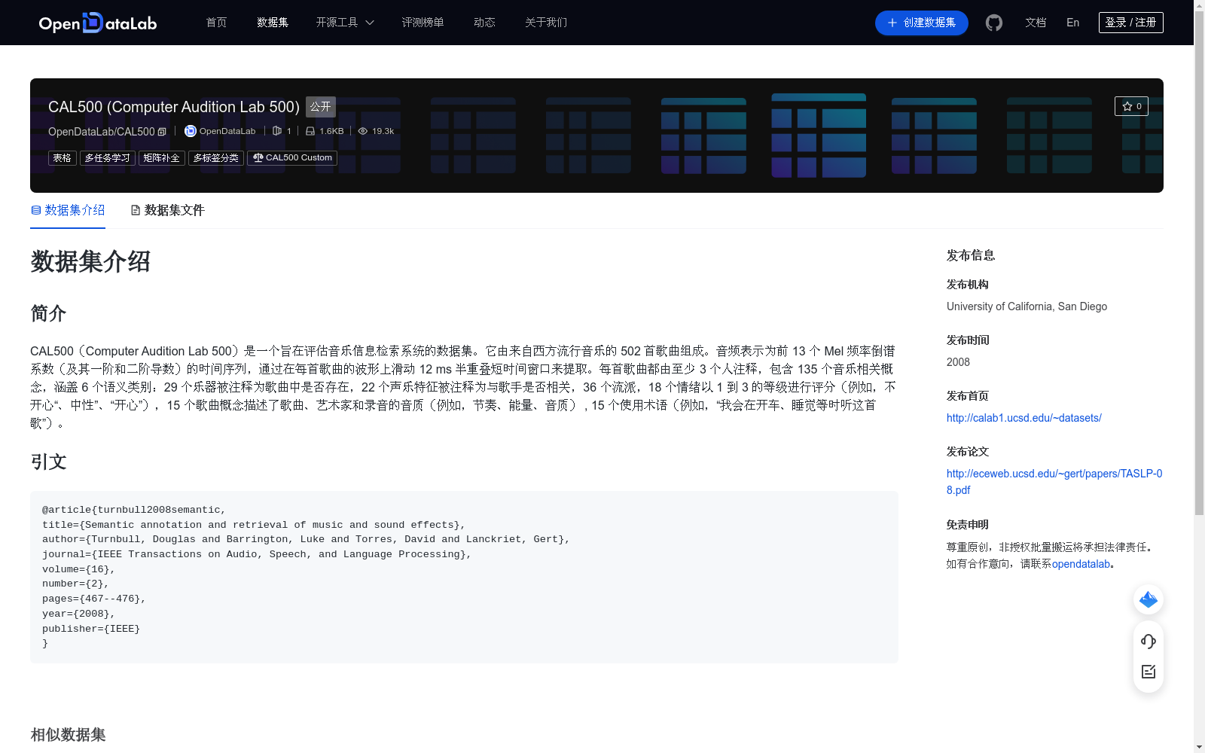Click the license icon in CAL500 Custom
The image size is (1205, 753).
(x=258, y=158)
